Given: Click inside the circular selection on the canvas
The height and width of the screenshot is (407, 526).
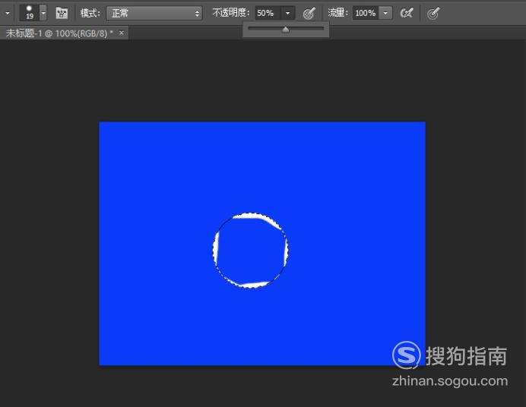Looking at the screenshot, I should (251, 251).
